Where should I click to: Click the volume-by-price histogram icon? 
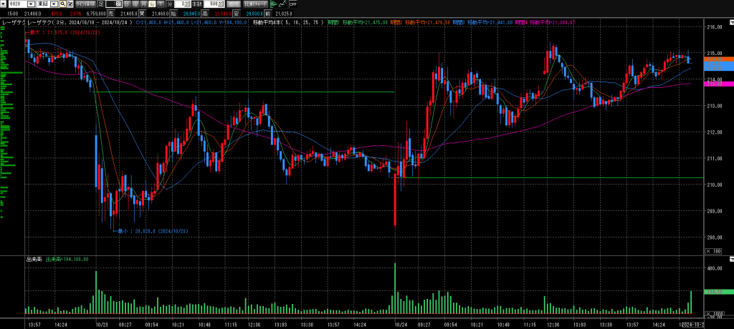coord(275,4)
